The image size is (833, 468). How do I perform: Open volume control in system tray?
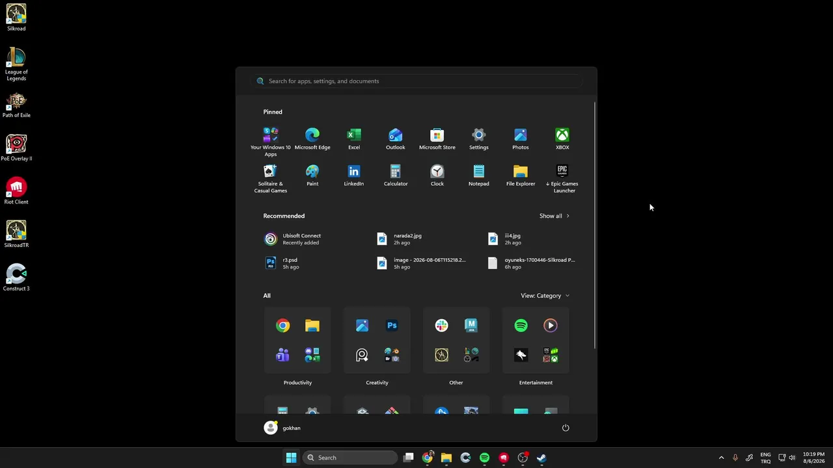coord(792,458)
